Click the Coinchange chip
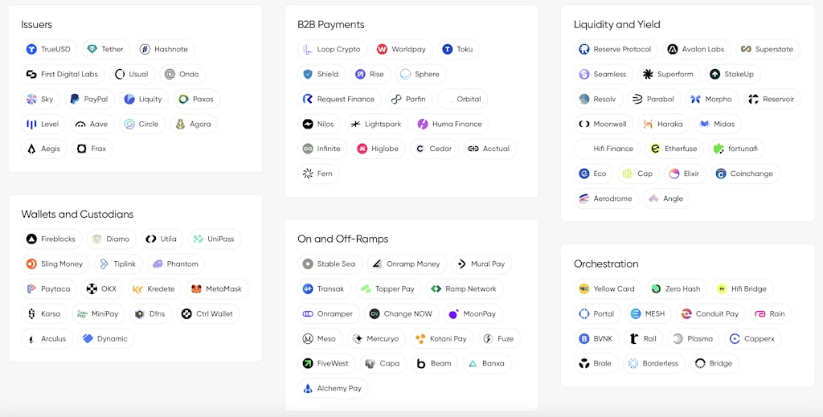This screenshot has width=823, height=417. [744, 174]
